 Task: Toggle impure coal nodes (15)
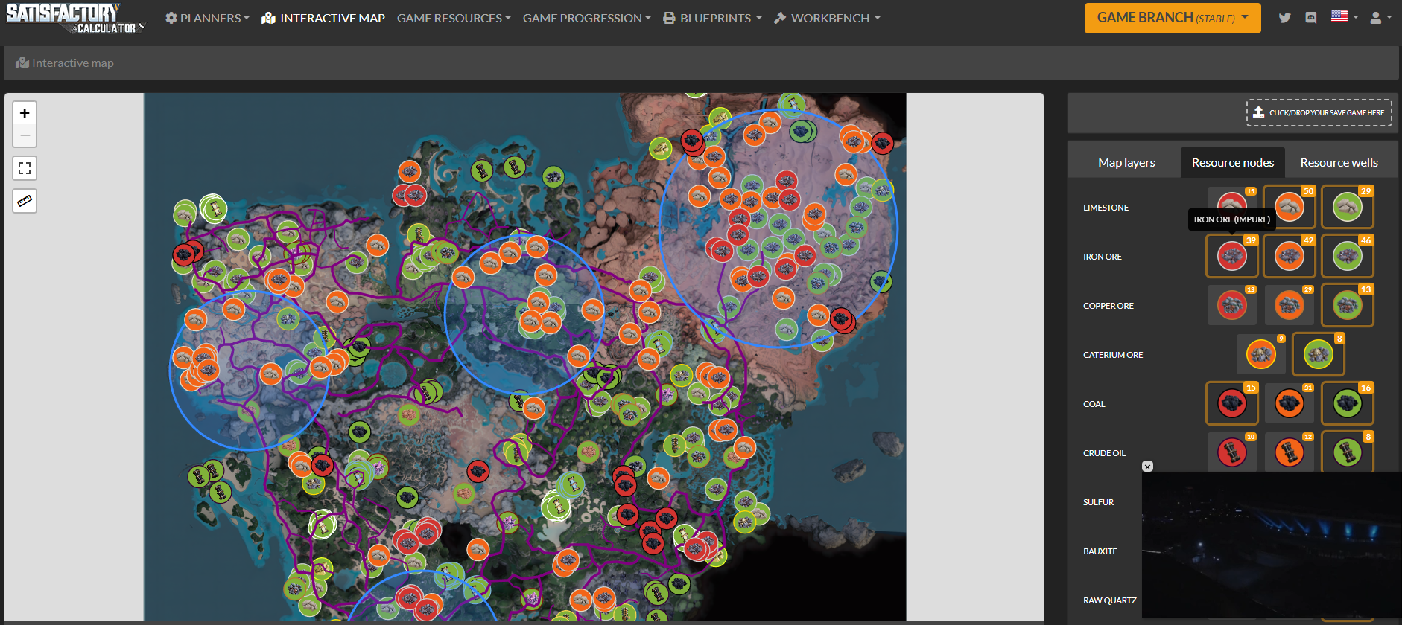[x=1232, y=403]
